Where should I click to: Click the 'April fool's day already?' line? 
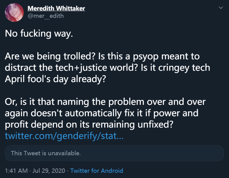coord(55,78)
